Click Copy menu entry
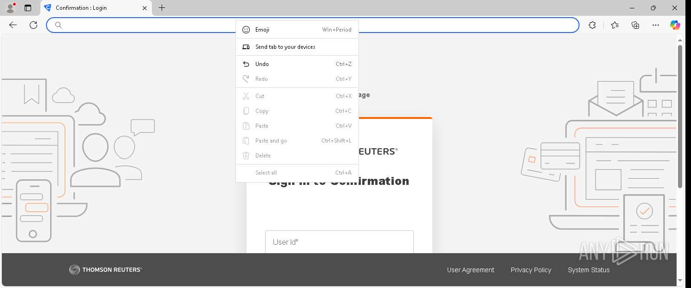Image resolution: width=691 pixels, height=288 pixels. tap(297, 111)
